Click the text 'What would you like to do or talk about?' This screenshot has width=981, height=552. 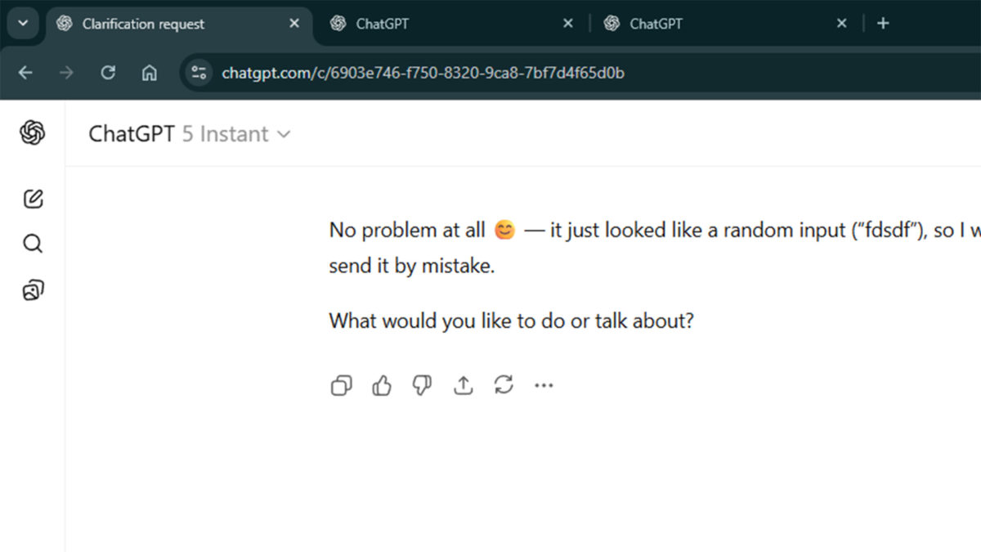[x=512, y=321]
